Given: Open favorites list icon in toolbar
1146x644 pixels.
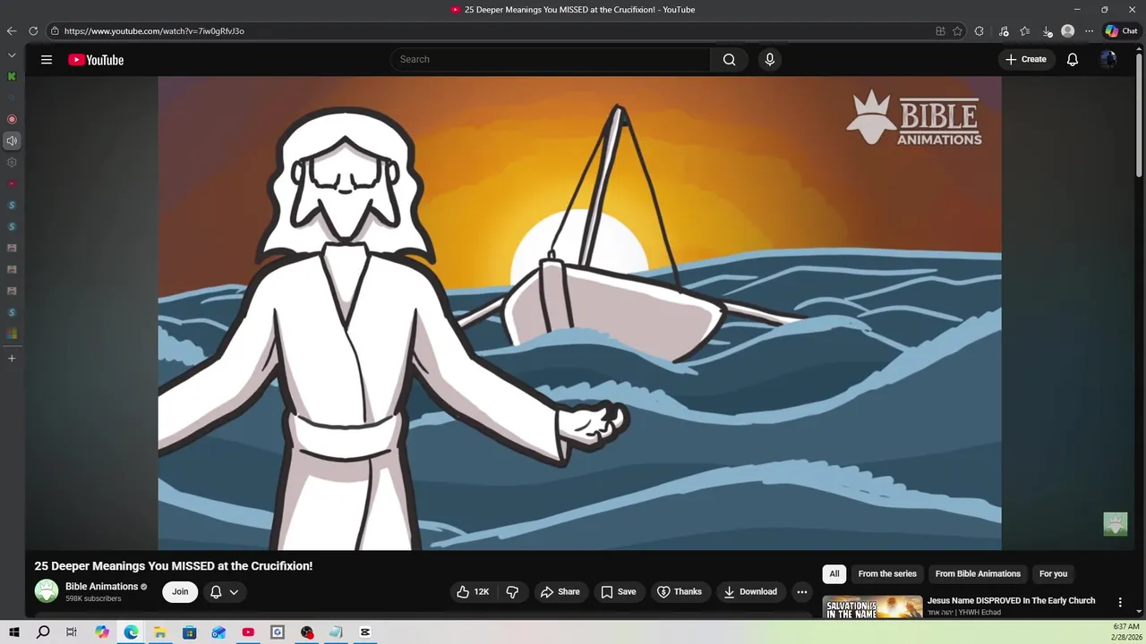Looking at the screenshot, I should [1025, 31].
